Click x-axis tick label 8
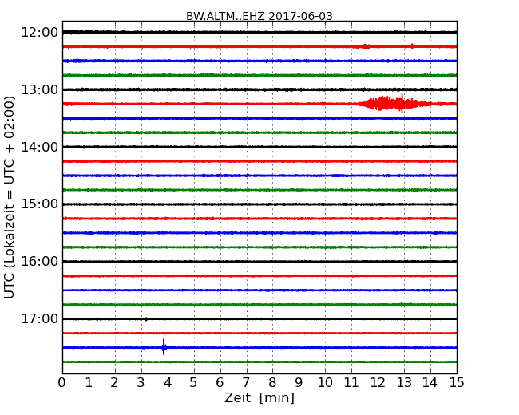 pyautogui.click(x=272, y=383)
